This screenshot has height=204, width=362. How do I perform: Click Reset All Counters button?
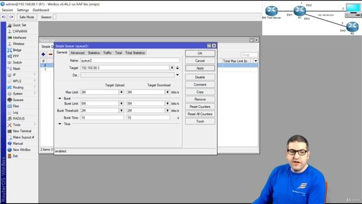[200, 114]
